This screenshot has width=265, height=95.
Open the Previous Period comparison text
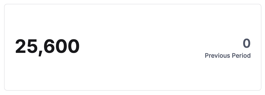coord(228,55)
